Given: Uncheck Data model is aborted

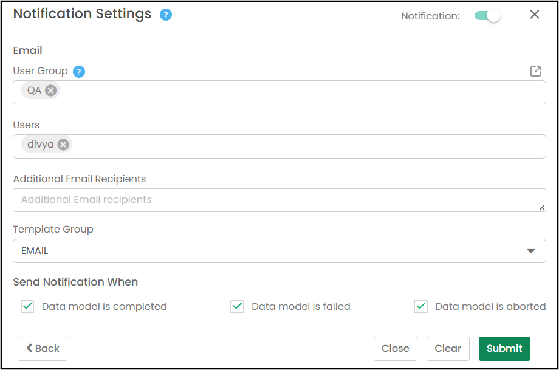Looking at the screenshot, I should (420, 307).
